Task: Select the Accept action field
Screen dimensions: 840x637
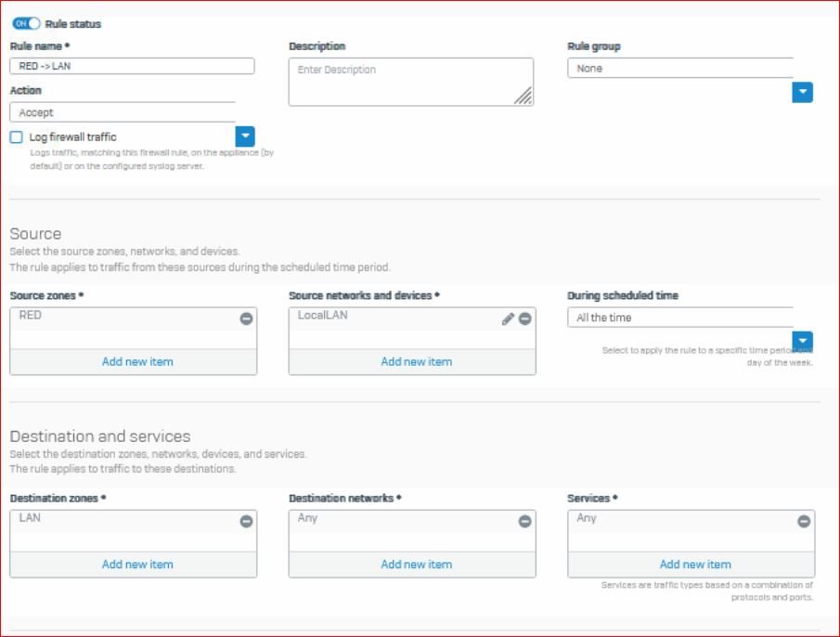Action: coord(122,112)
